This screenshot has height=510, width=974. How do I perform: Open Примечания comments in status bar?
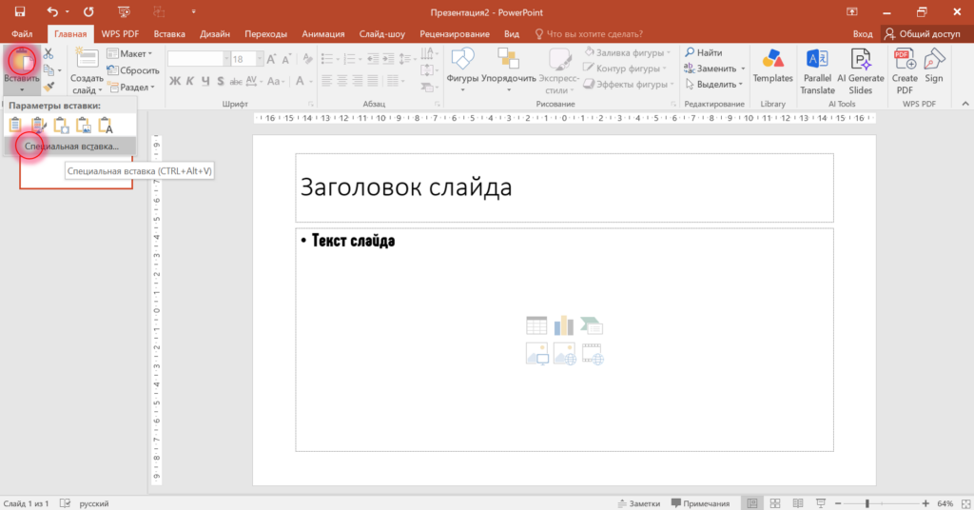(700, 503)
